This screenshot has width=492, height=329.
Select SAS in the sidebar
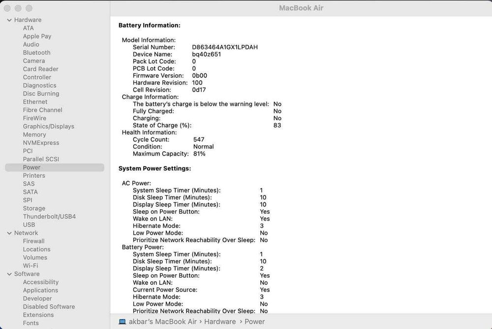click(x=29, y=184)
